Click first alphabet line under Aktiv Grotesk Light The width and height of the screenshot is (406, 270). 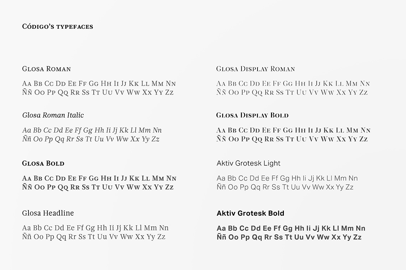(287, 178)
